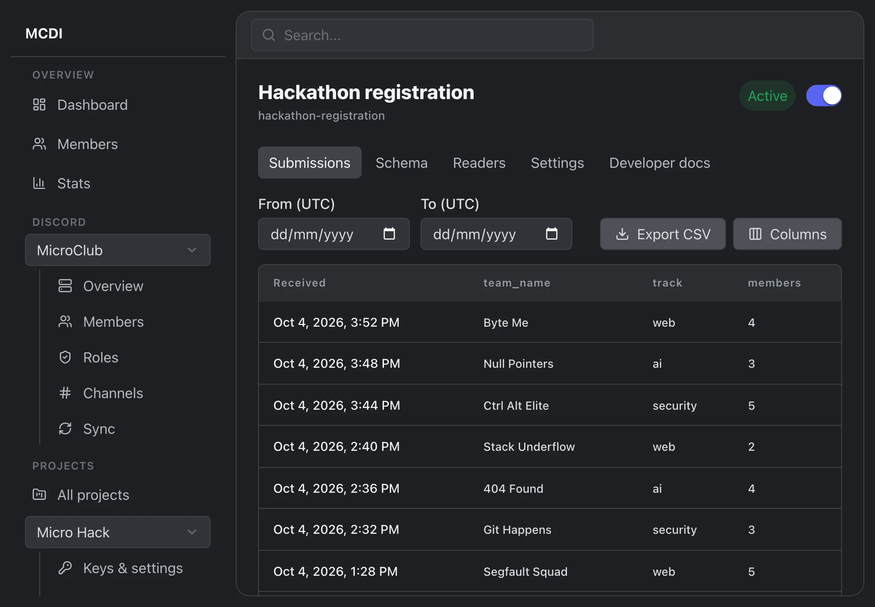This screenshot has width=875, height=607.
Task: Click the Git Happens team cell
Action: point(517,530)
